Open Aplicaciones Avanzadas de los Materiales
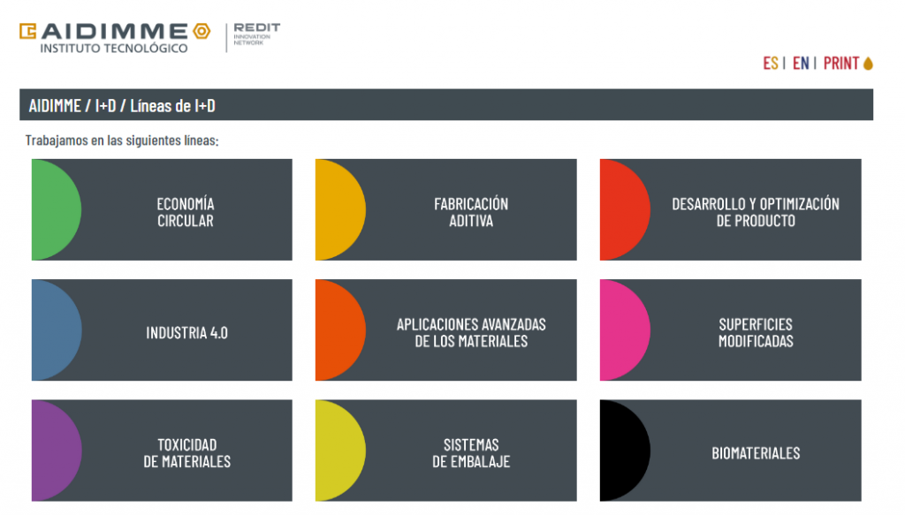Viewport: 905px width, 515px height. (446, 329)
